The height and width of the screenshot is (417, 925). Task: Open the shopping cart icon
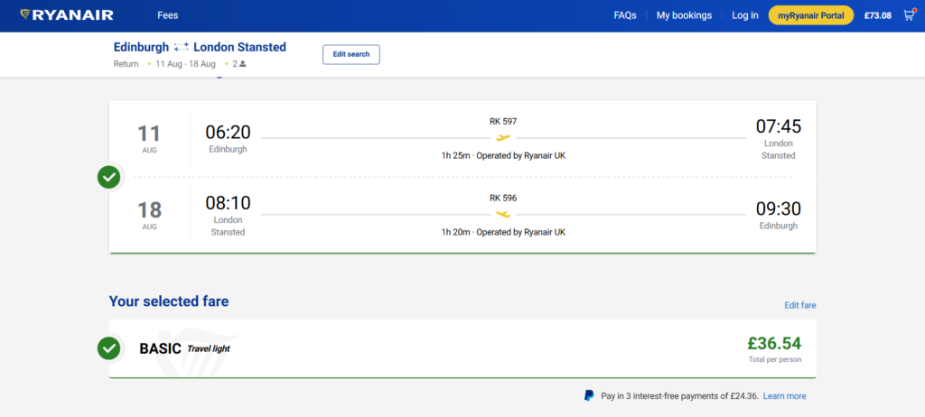[909, 15]
